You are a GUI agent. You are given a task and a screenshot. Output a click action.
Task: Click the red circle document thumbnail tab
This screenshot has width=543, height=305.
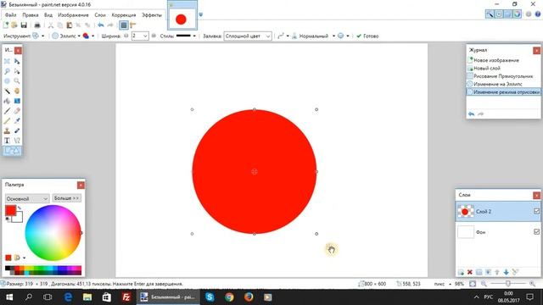point(182,16)
